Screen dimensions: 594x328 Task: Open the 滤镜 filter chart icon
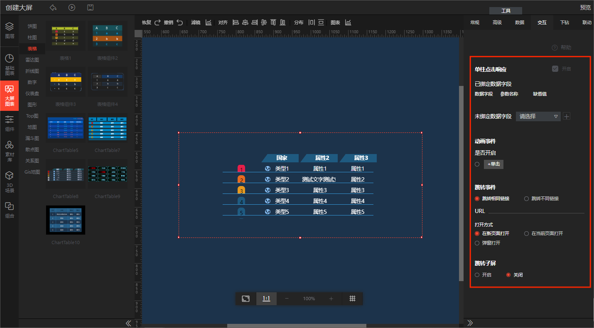click(209, 22)
